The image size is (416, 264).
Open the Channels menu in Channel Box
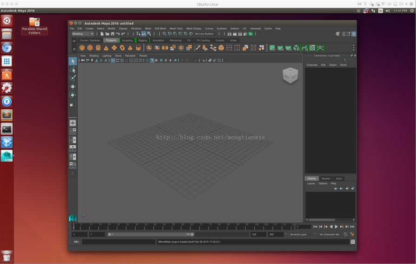(x=312, y=65)
